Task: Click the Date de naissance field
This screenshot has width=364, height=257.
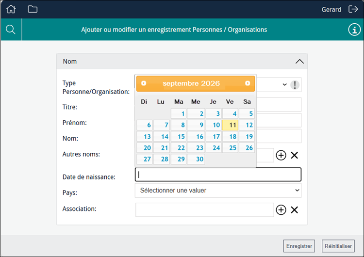Action: [218, 175]
